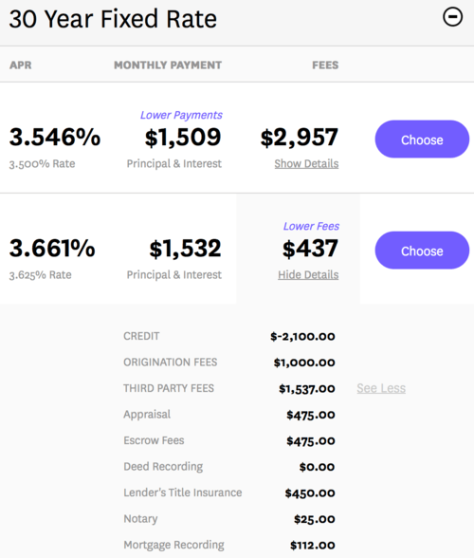Click the Appraisal fee row
The image size is (474, 558).
[229, 415]
